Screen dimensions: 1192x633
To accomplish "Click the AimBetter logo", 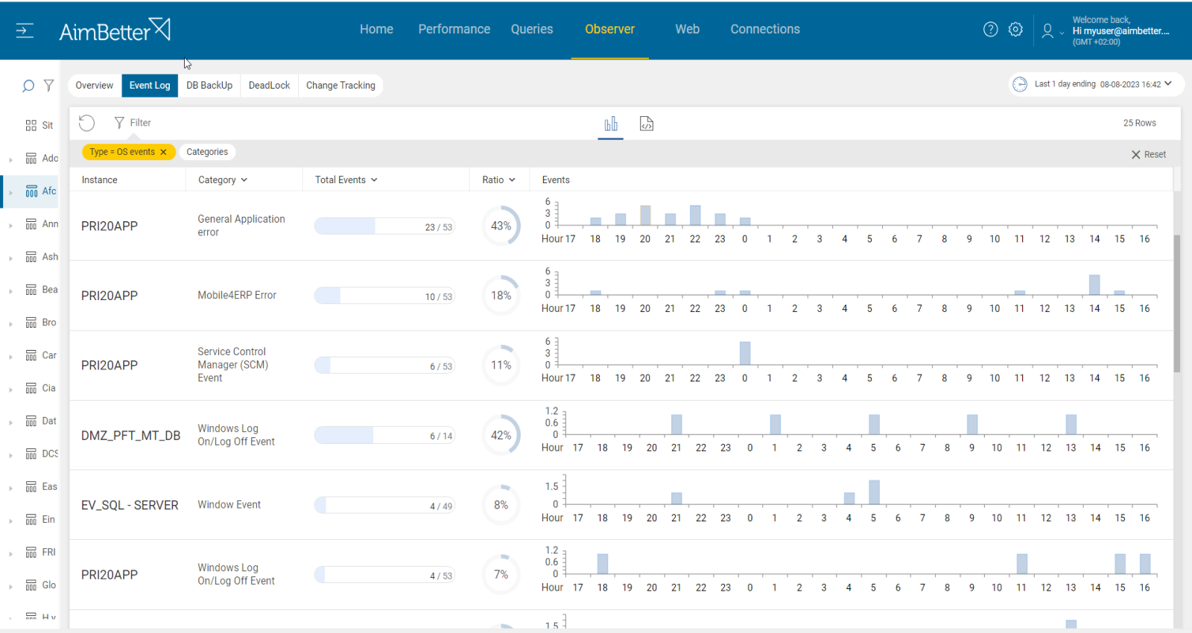I will click(115, 31).
